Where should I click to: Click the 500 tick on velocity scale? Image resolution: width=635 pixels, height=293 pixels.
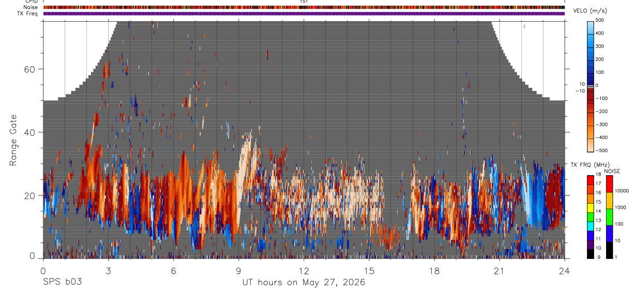pos(600,20)
